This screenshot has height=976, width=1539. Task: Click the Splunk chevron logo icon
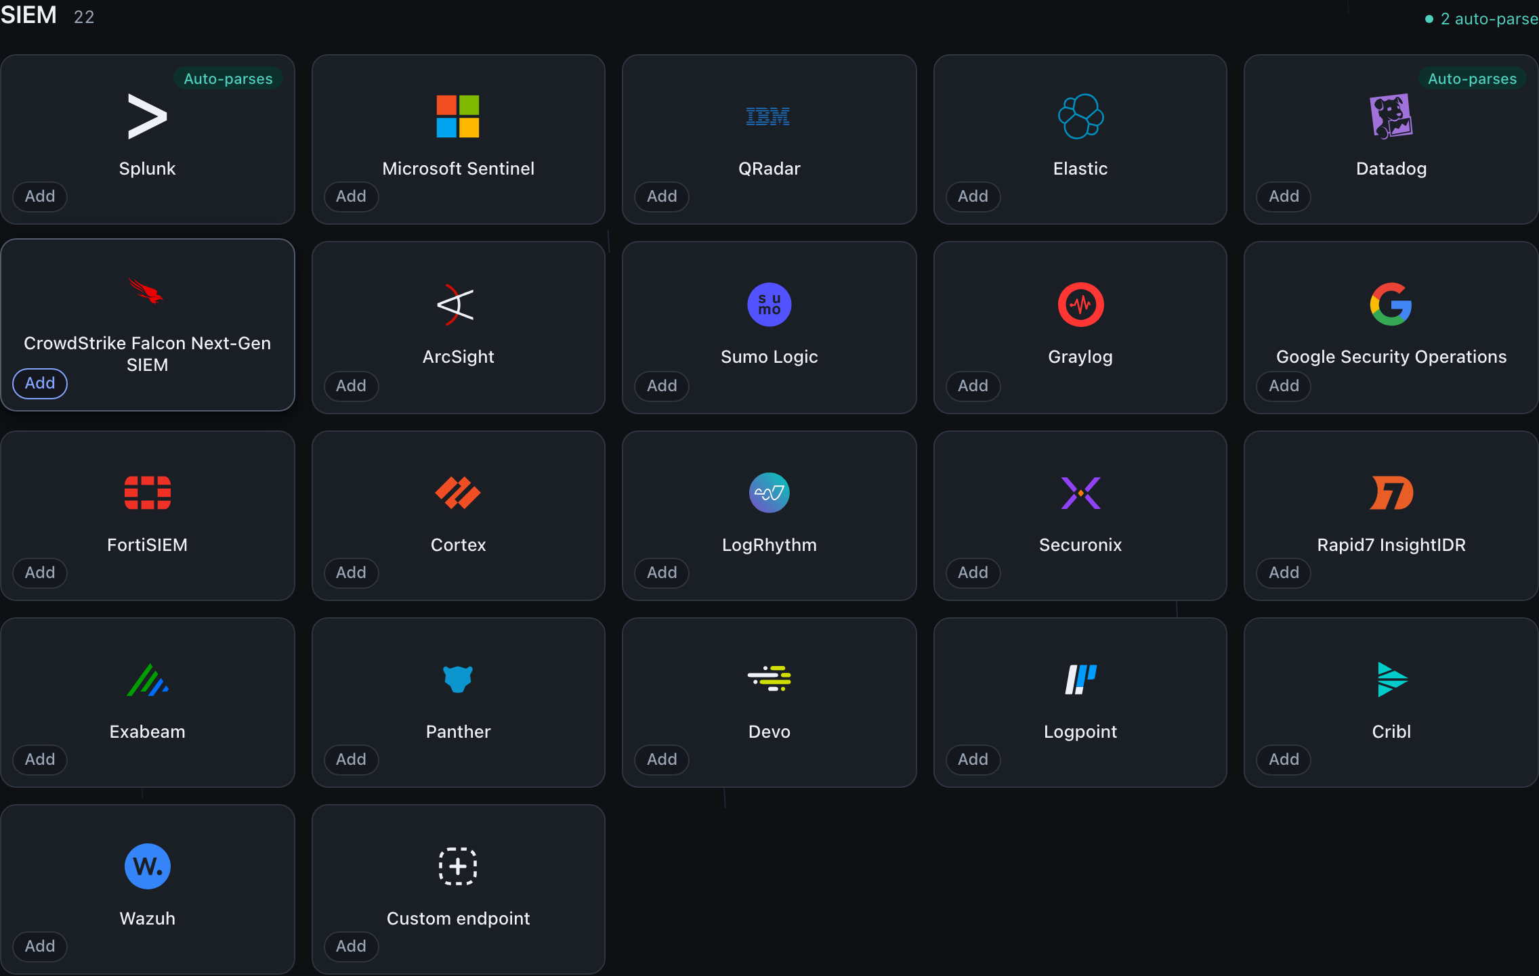(x=147, y=116)
